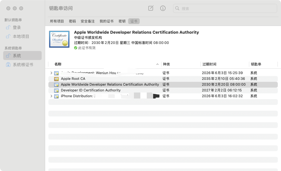281x171 pixels.
Task: Click the info button in toolbar
Action: [163, 8]
